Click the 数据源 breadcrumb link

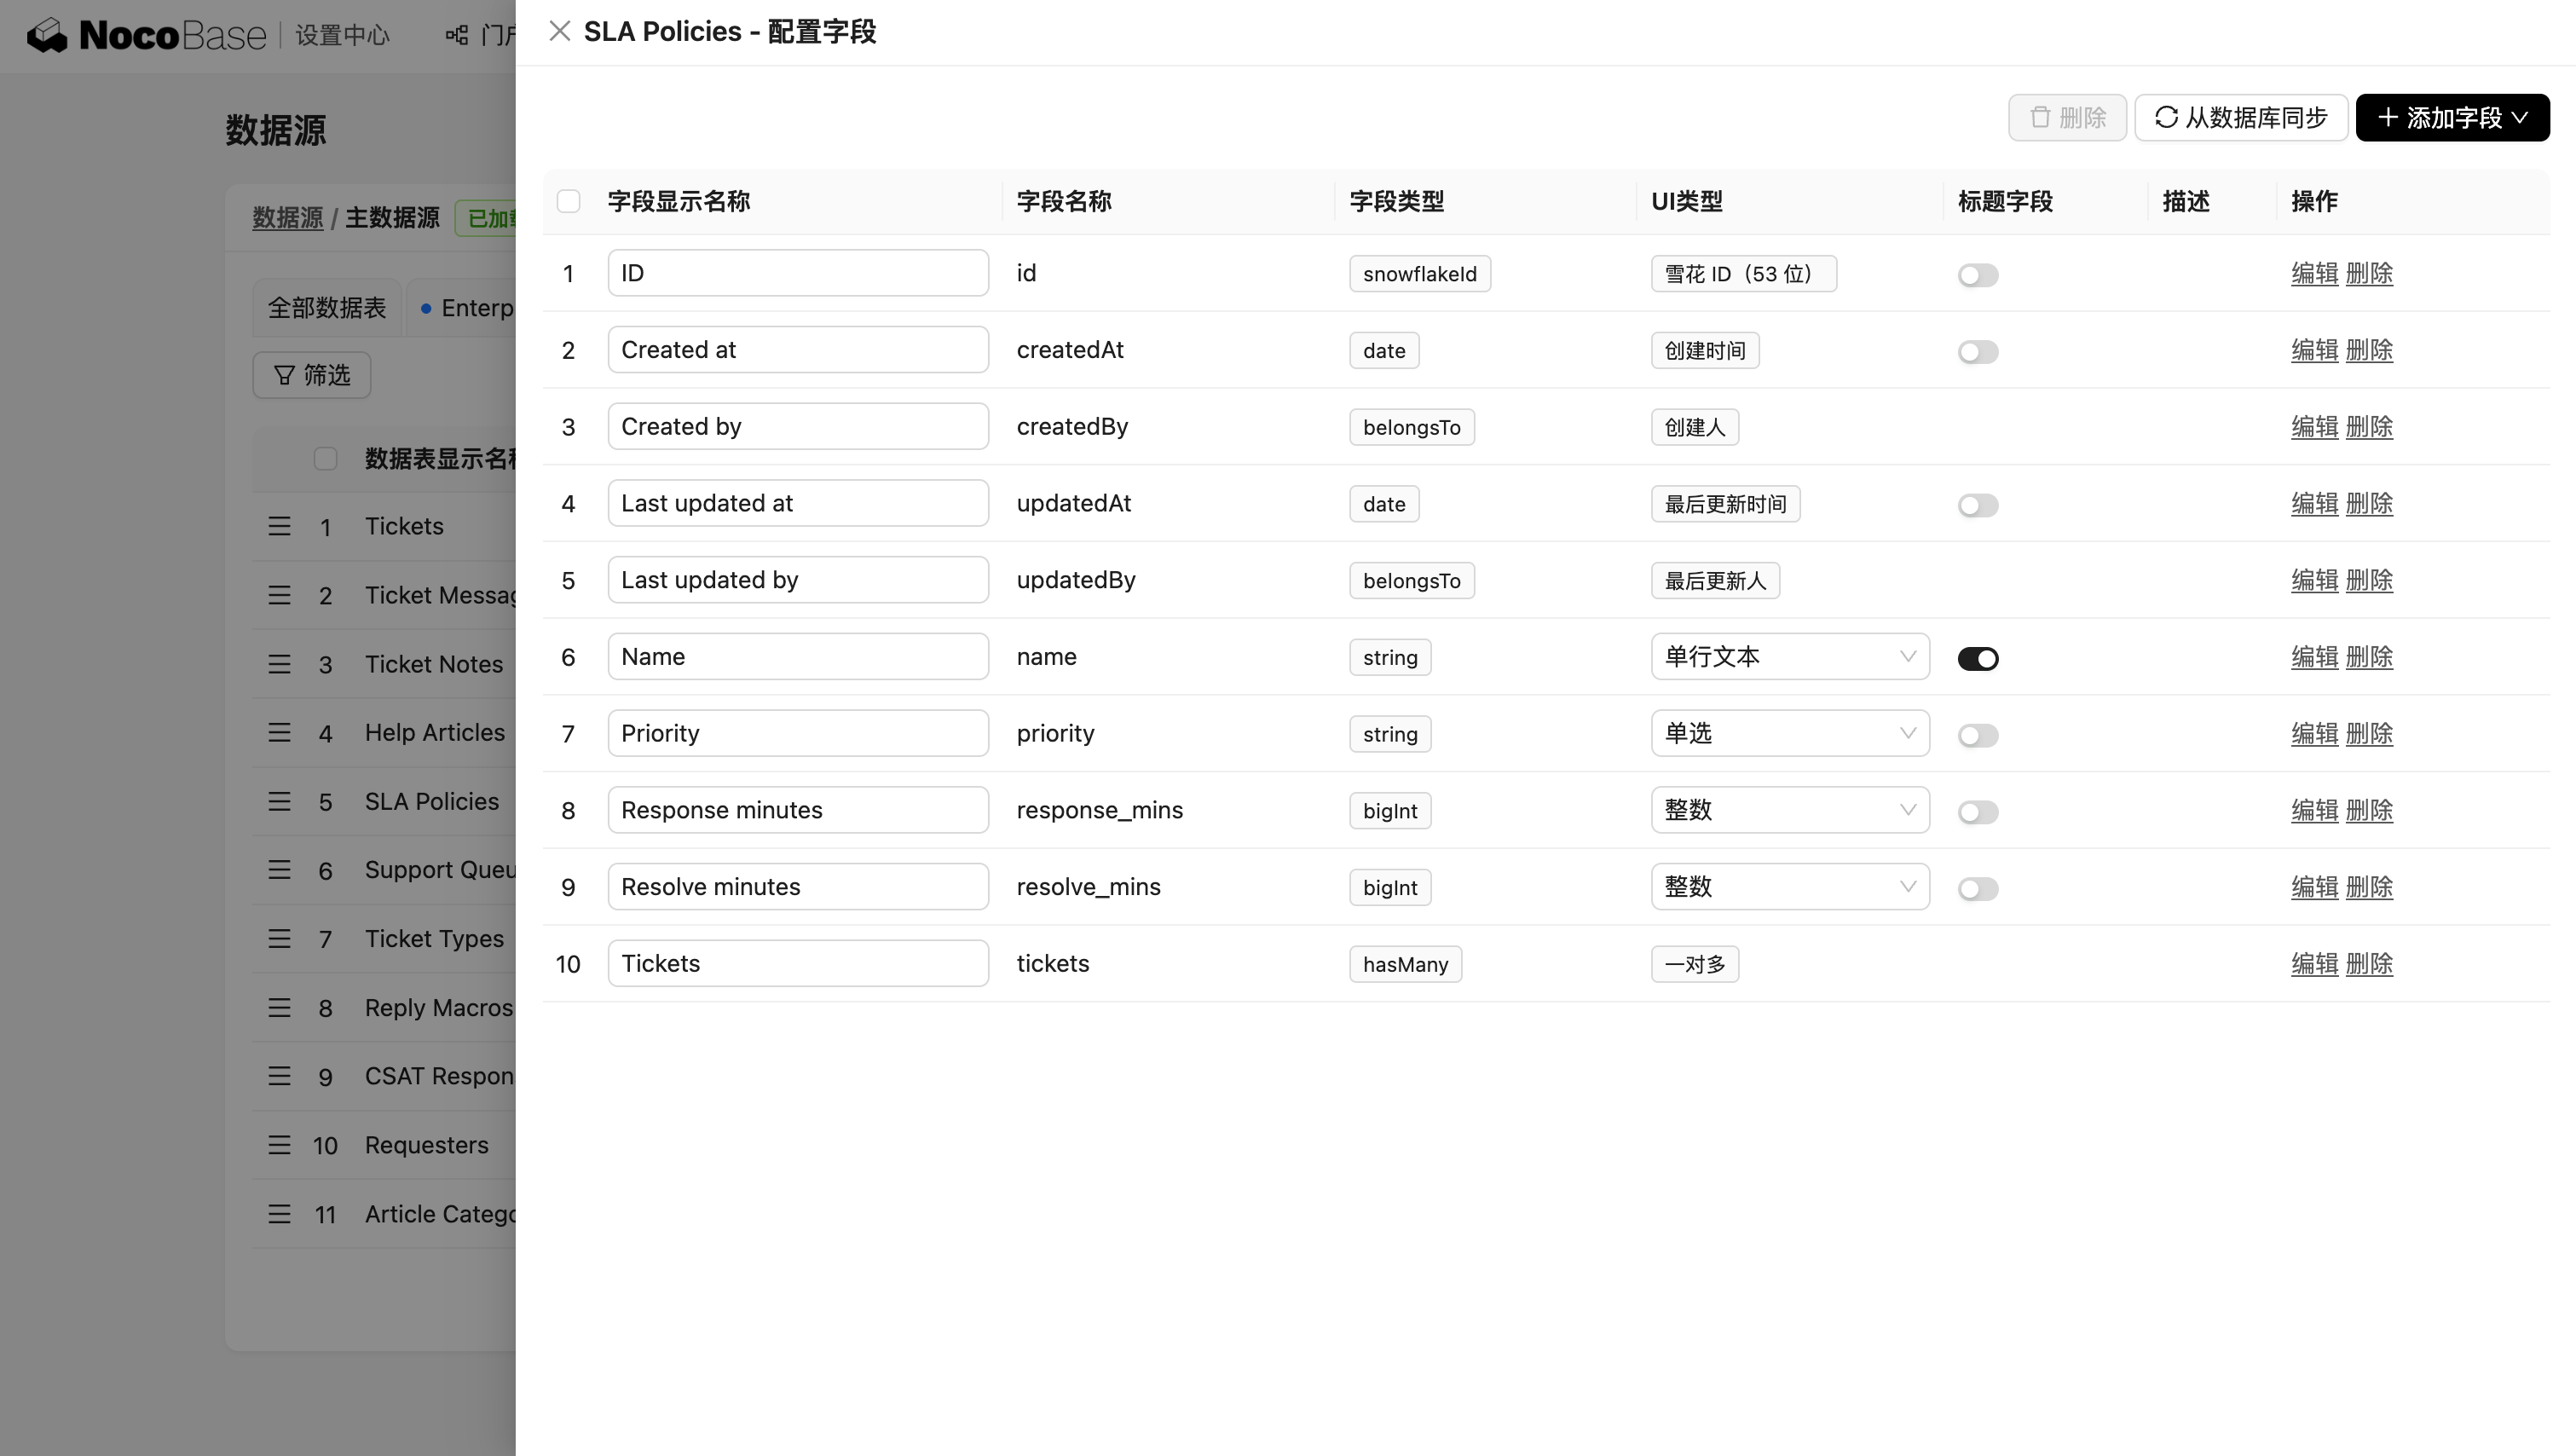287,218
